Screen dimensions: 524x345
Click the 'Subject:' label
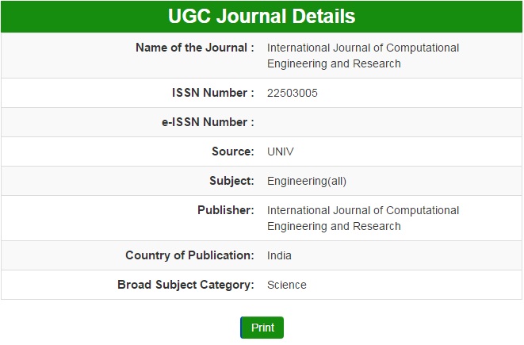click(x=231, y=181)
